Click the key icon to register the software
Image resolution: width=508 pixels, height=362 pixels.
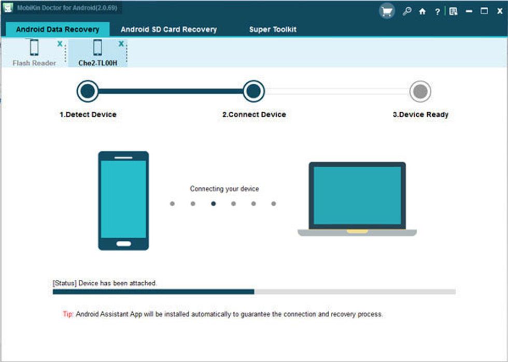407,9
